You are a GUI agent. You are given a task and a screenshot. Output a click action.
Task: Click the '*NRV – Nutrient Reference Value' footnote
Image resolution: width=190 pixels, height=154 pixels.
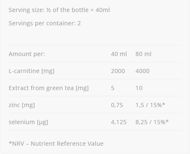pos(56,144)
